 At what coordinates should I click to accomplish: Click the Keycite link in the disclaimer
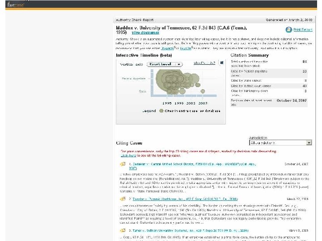point(186,48)
